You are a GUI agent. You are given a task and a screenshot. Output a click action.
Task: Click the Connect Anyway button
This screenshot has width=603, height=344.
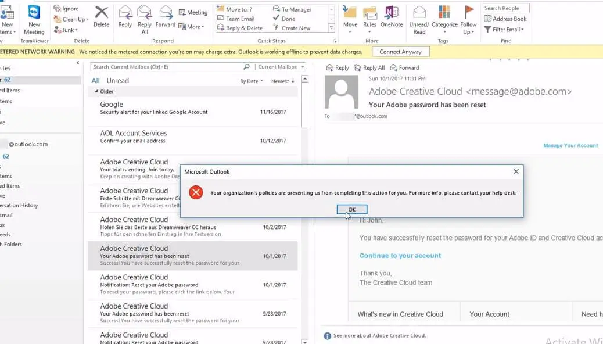(400, 51)
